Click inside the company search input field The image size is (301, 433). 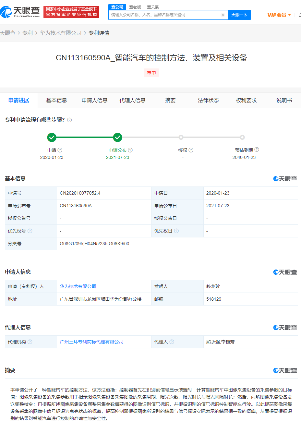click(162, 15)
